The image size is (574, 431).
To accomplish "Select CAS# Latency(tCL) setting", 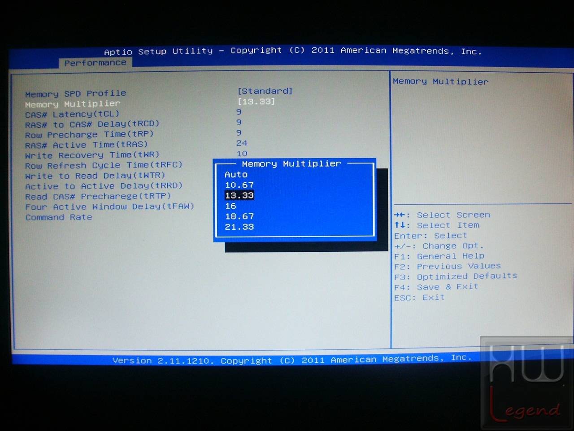I will 72,114.
